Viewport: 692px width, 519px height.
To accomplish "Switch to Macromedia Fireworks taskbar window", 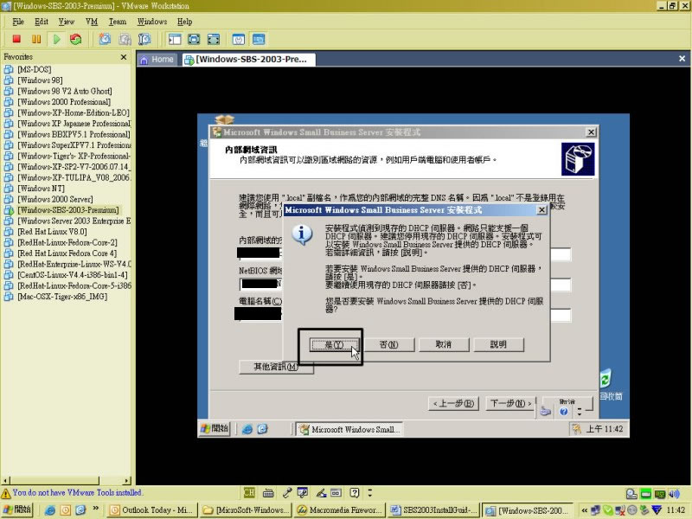I will pyautogui.click(x=340, y=510).
